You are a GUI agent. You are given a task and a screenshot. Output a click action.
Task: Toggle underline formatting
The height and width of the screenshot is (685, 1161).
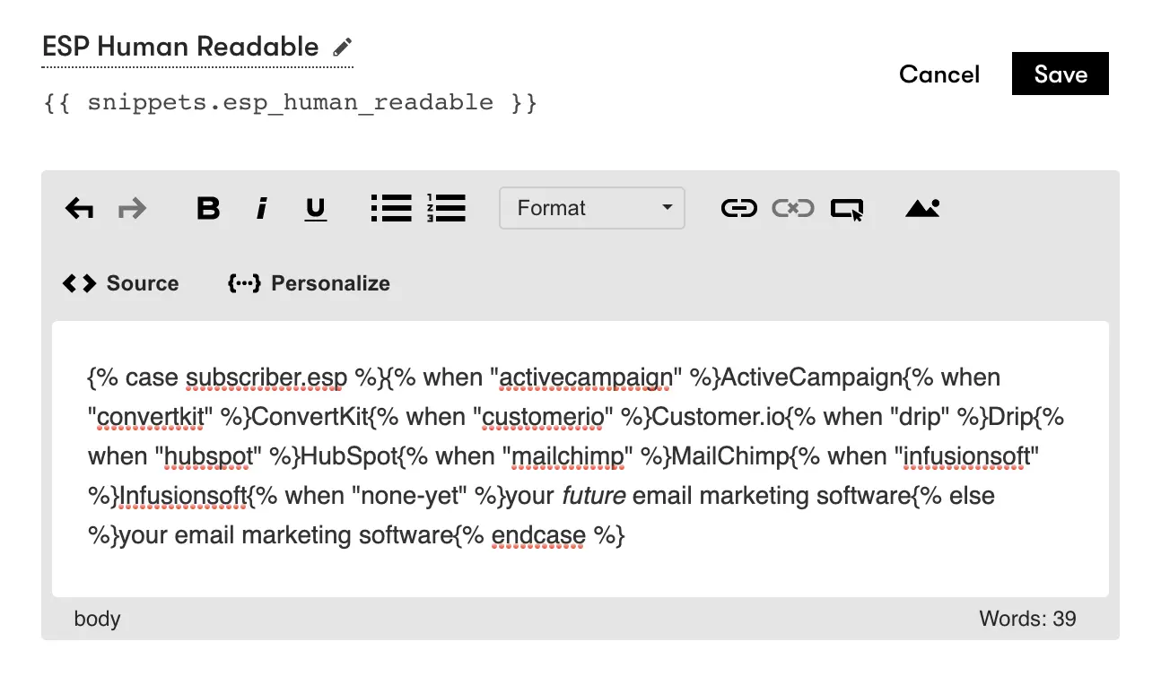click(316, 209)
